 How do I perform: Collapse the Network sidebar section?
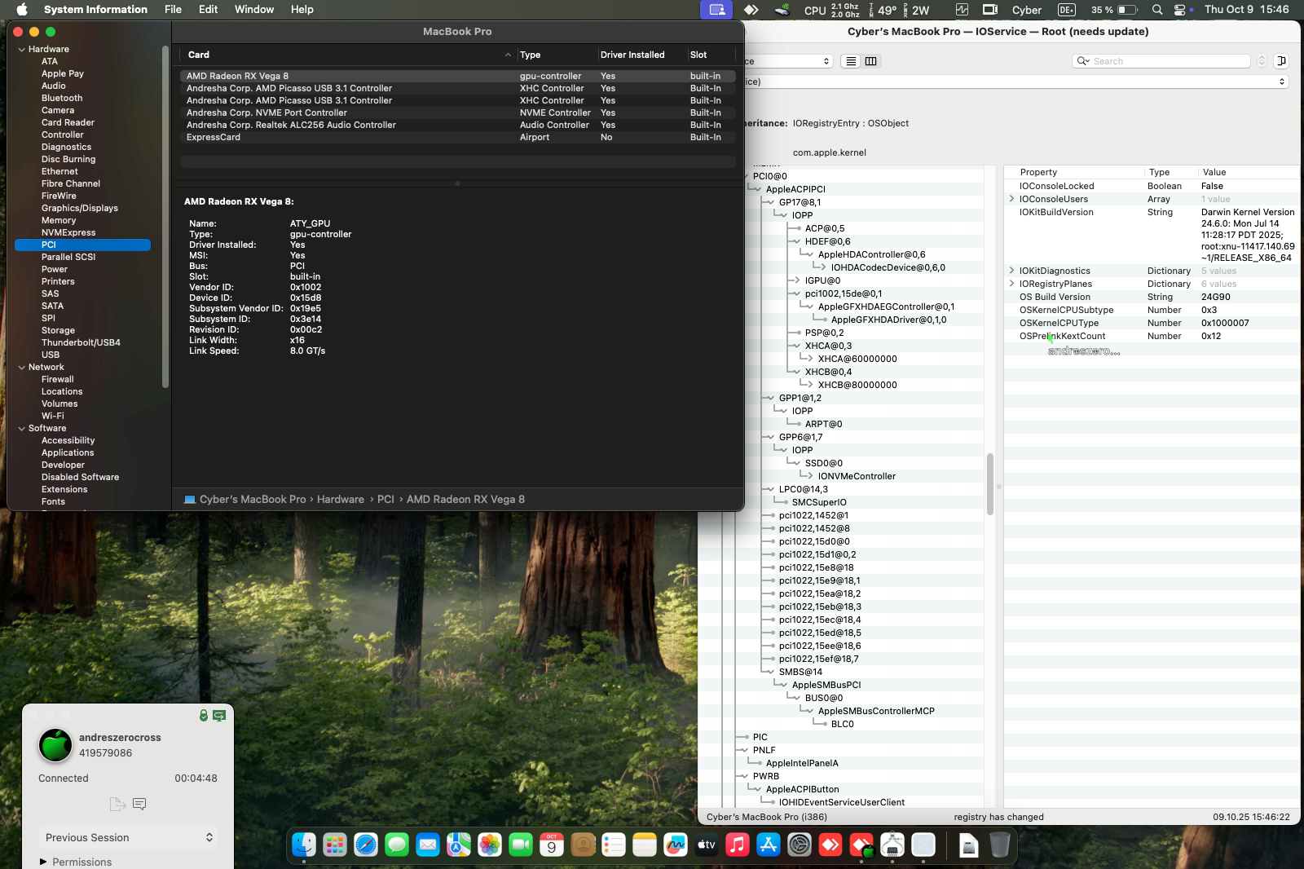click(x=21, y=367)
